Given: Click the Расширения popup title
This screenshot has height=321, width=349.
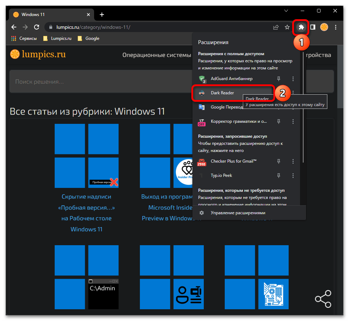Looking at the screenshot, I should (x=213, y=42).
